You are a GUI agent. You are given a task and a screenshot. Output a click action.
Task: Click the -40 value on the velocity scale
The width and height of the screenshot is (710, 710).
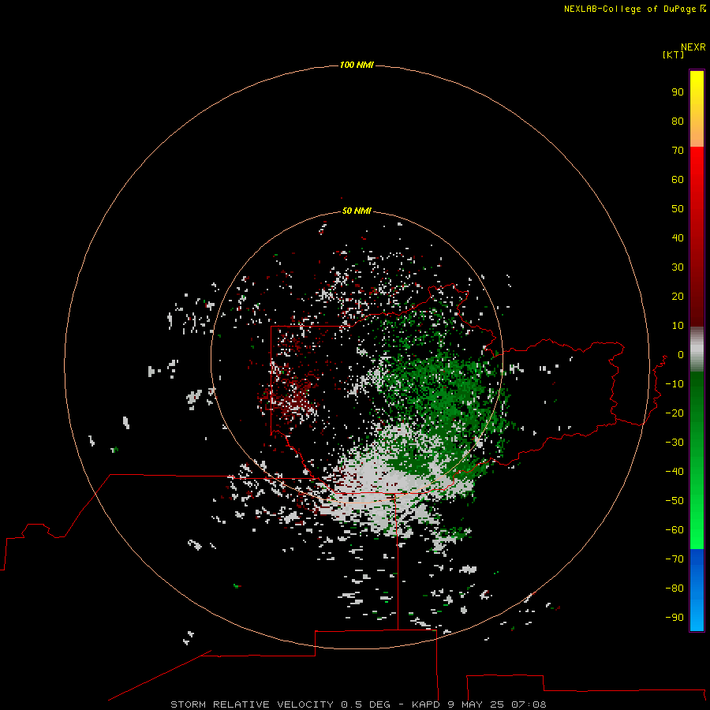pos(674,472)
